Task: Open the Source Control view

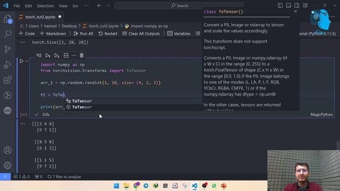Action: 7,49
